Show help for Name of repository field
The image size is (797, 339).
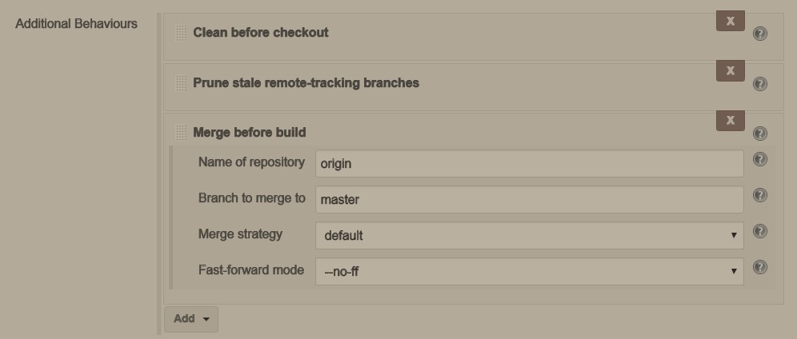760,159
